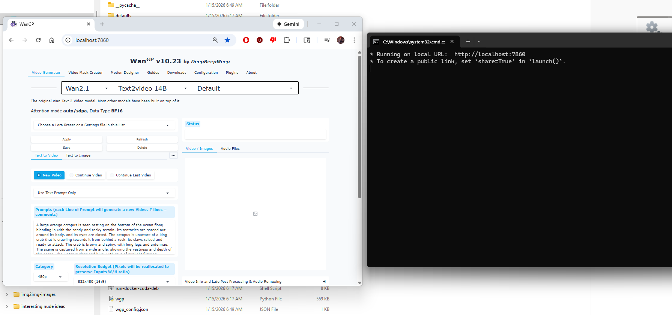Image resolution: width=672 pixels, height=315 pixels.
Task: Open the uBlock shield extension
Action: (260, 40)
